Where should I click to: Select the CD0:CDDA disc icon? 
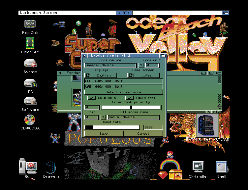click(x=30, y=119)
